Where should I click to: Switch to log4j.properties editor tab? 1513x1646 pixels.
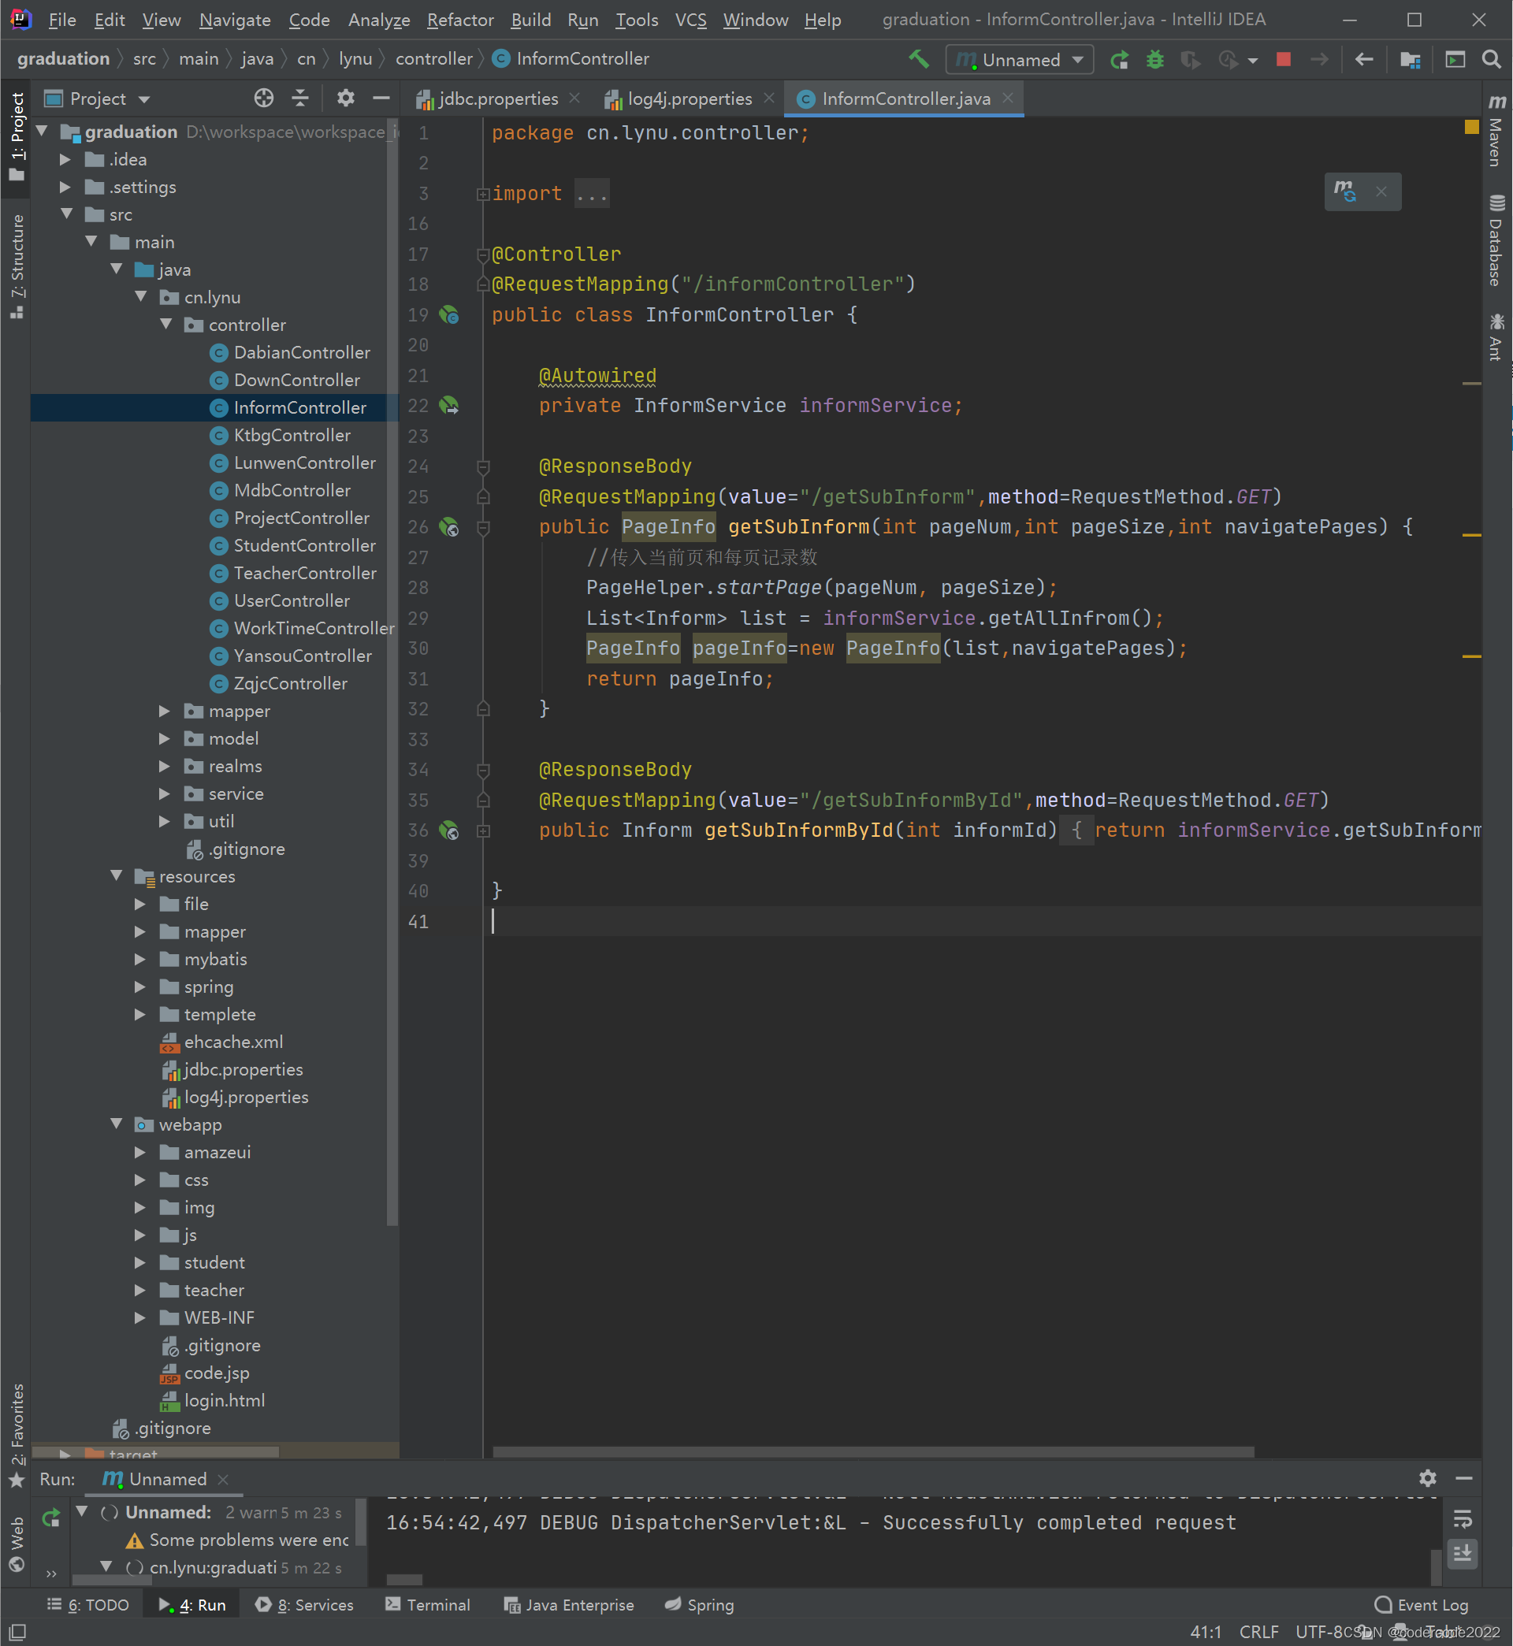(x=690, y=99)
